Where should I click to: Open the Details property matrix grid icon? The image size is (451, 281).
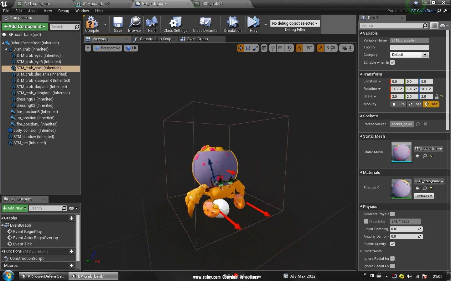[434, 26]
